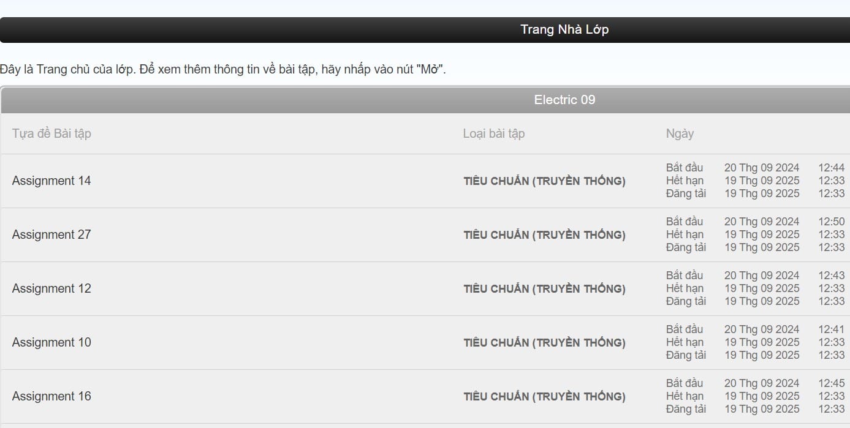Open Assignment 27 title
The width and height of the screenshot is (850, 428).
pos(51,235)
